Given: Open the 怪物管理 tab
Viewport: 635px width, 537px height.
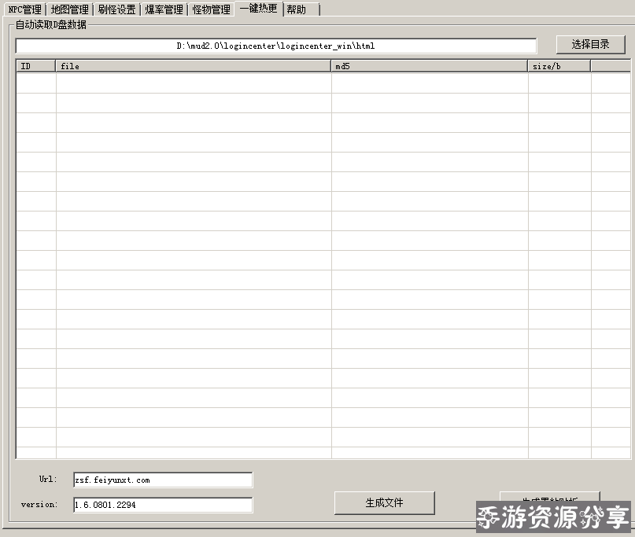Looking at the screenshot, I should [212, 9].
